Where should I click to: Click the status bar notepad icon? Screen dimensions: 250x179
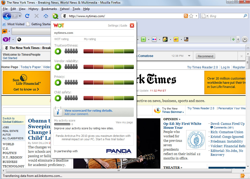(242, 176)
